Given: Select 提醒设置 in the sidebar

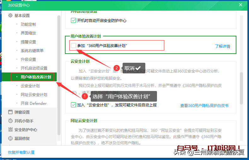Looking at the screenshot, I should (28, 42).
